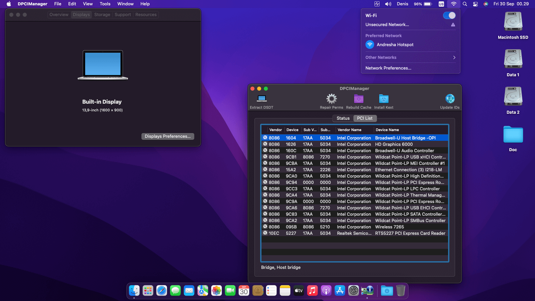The width and height of the screenshot is (535, 301).
Task: Open Reminders in the dock
Action: [x=271, y=291]
